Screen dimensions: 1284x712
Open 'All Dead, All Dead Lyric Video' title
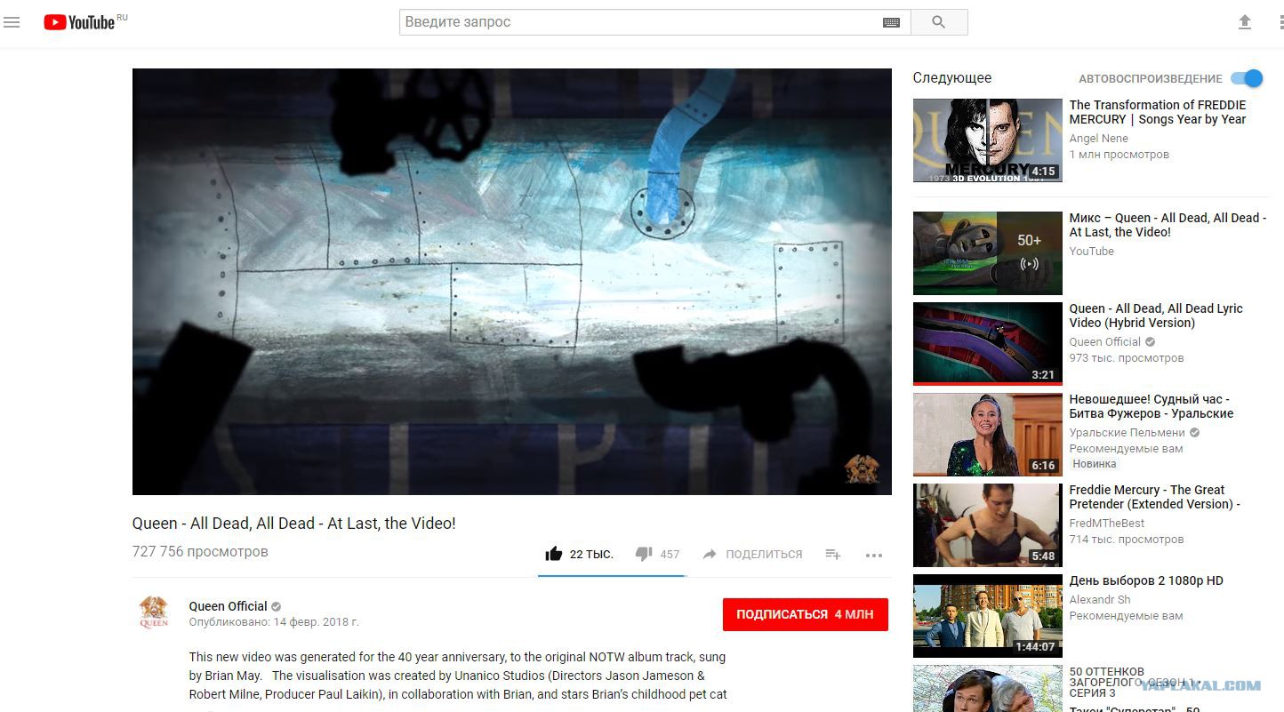pyautogui.click(x=1156, y=316)
